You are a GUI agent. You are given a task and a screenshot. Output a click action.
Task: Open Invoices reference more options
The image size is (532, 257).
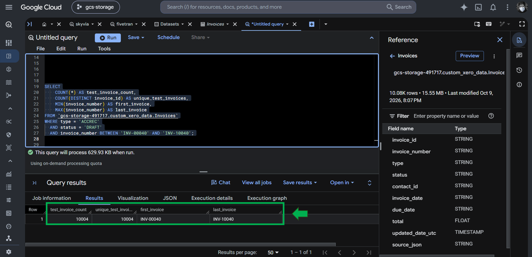click(494, 56)
